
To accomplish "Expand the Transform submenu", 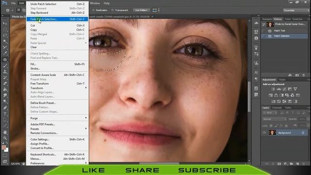I will point(58,88).
